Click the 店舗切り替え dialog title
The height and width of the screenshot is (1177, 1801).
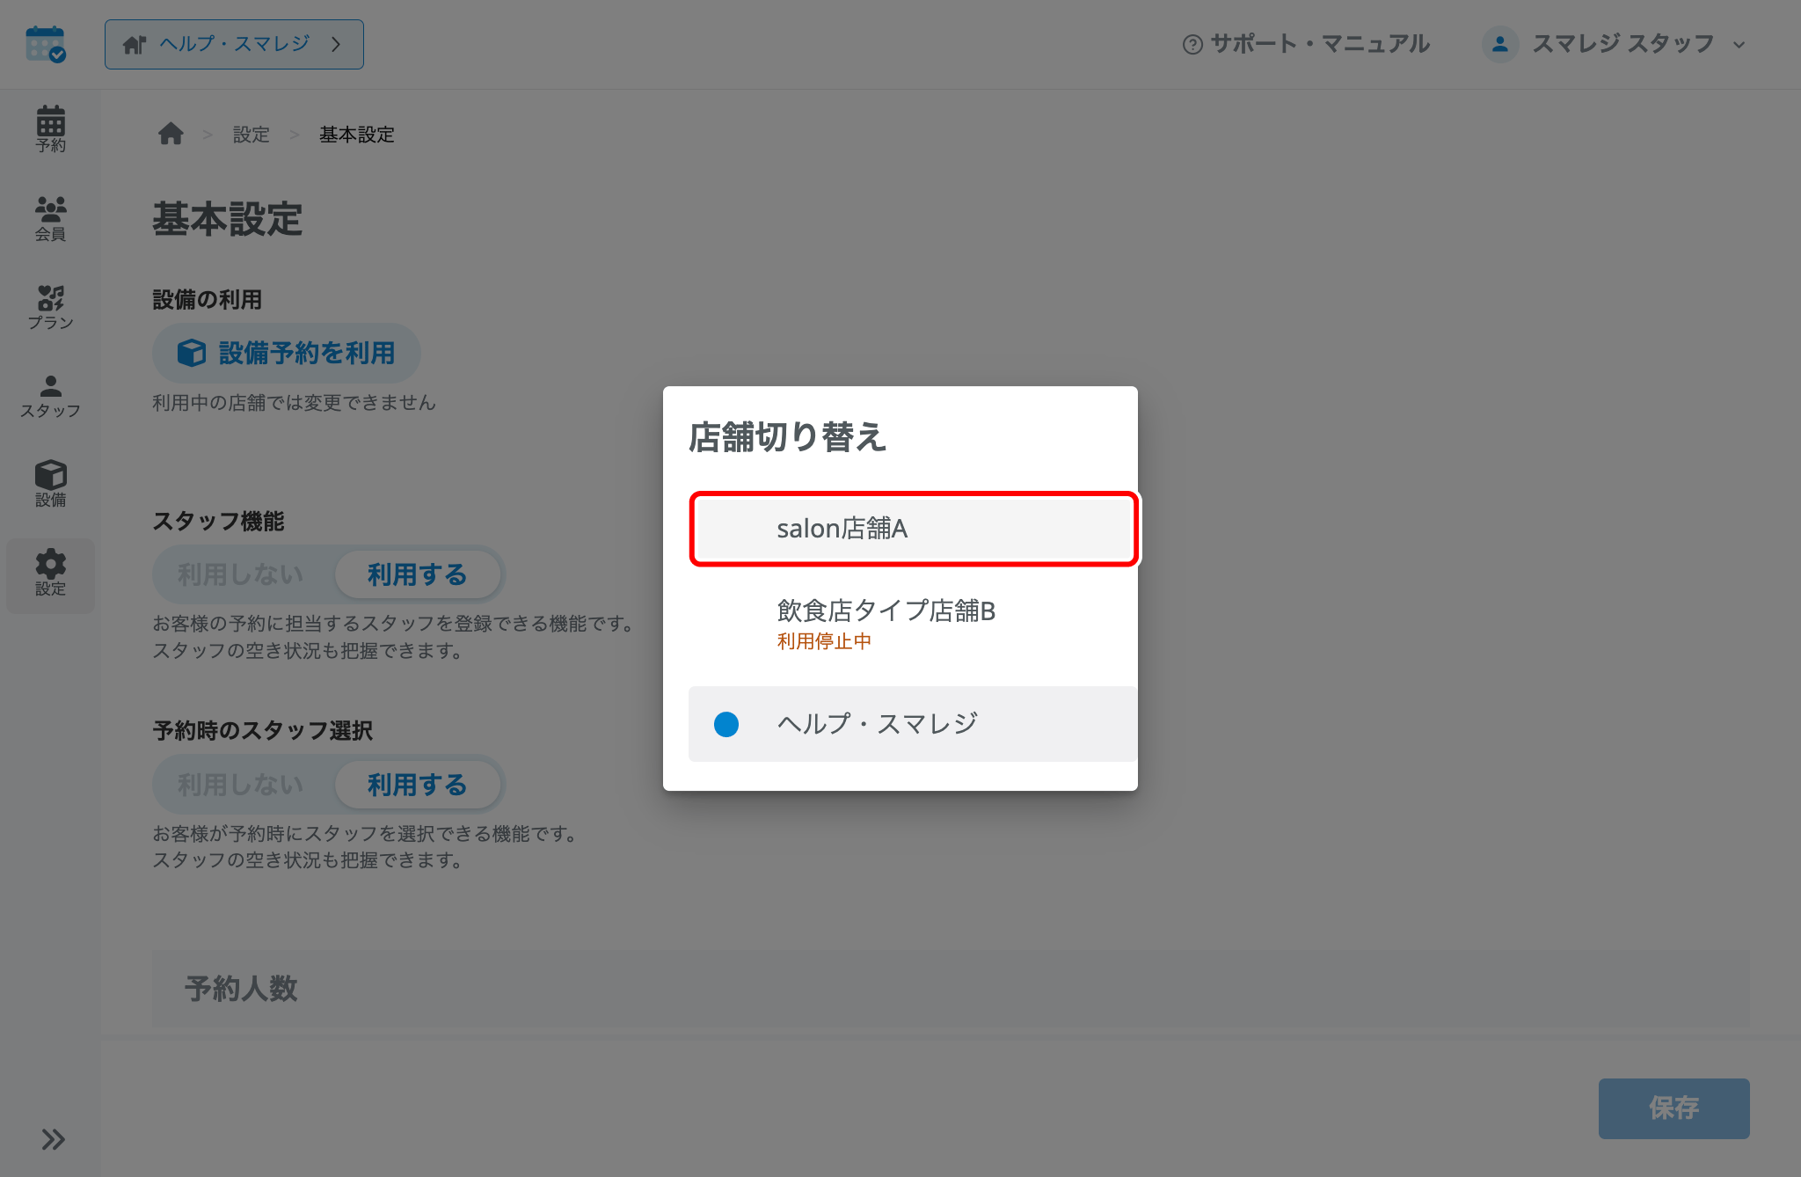787,437
